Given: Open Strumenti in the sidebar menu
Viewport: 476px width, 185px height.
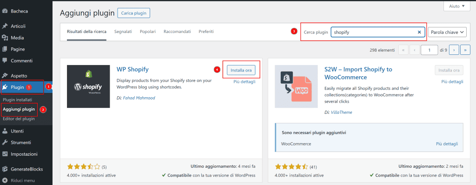Looking at the screenshot, I should click(21, 143).
